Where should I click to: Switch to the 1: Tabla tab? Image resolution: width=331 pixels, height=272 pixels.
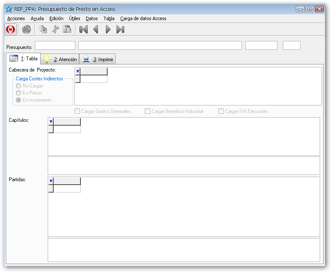coord(23,59)
